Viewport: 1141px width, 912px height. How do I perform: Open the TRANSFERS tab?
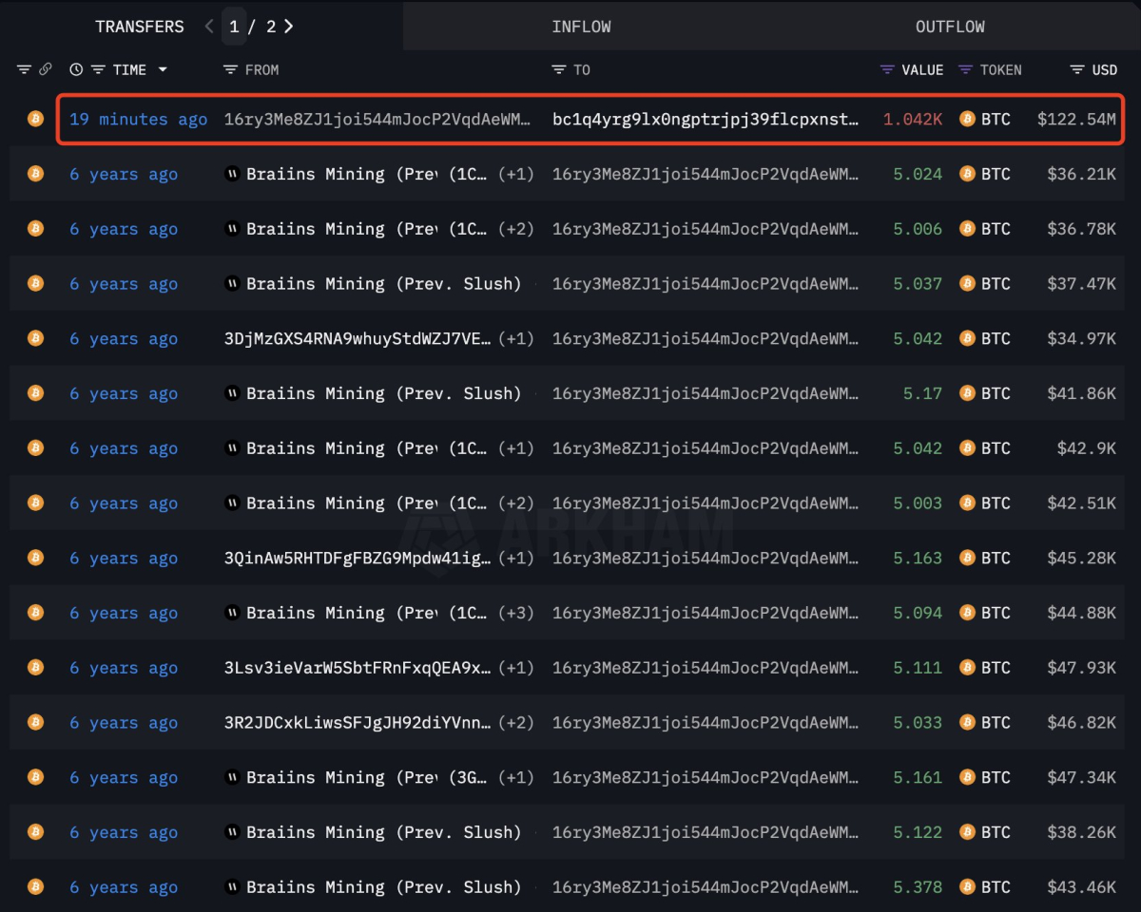click(x=140, y=27)
